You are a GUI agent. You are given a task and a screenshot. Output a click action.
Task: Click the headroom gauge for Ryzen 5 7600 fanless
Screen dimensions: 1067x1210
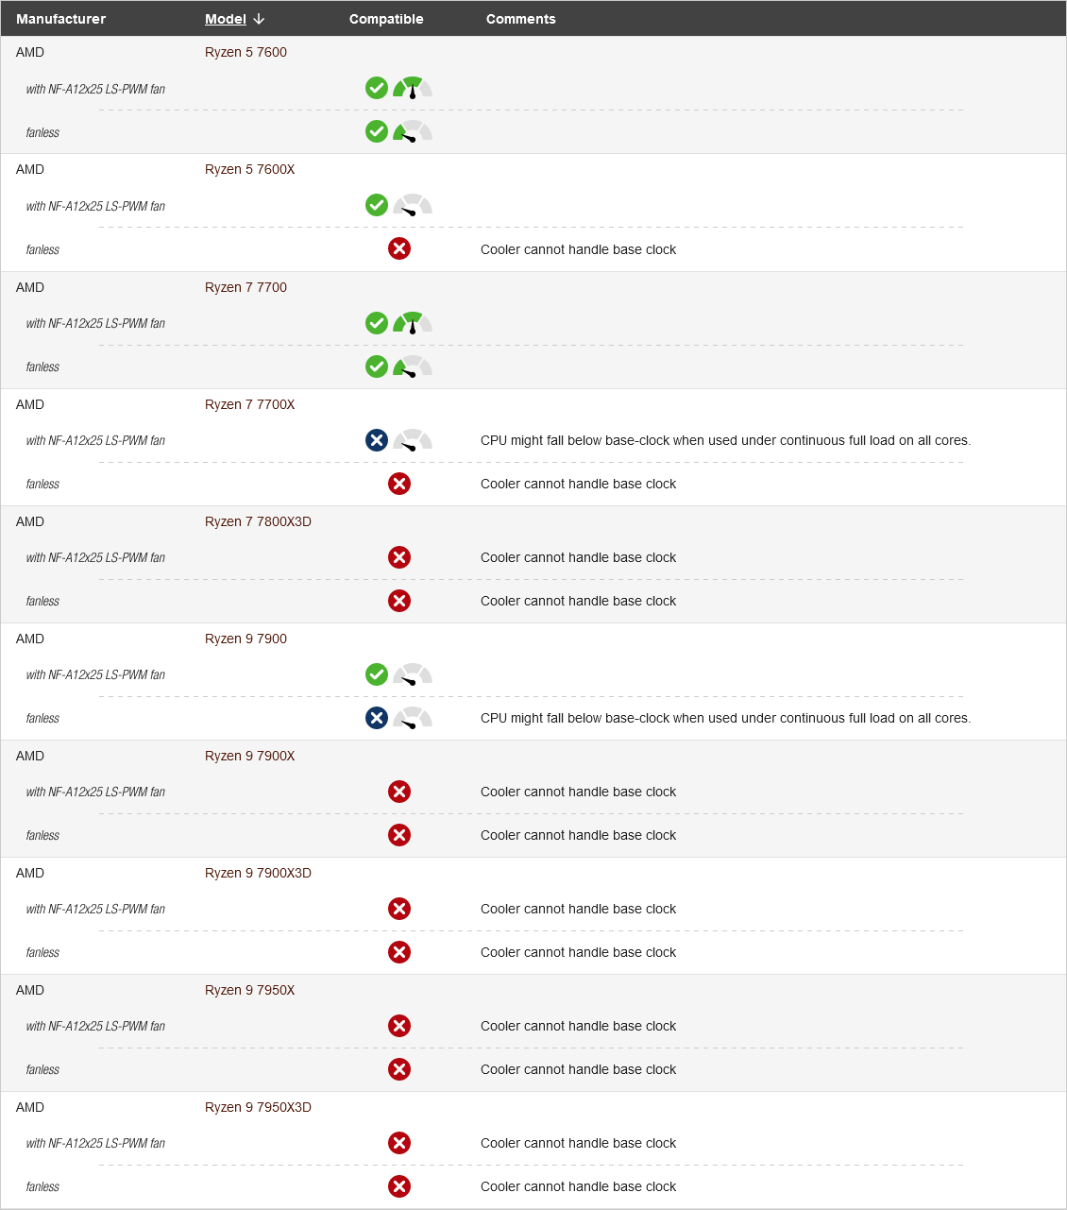[413, 131]
